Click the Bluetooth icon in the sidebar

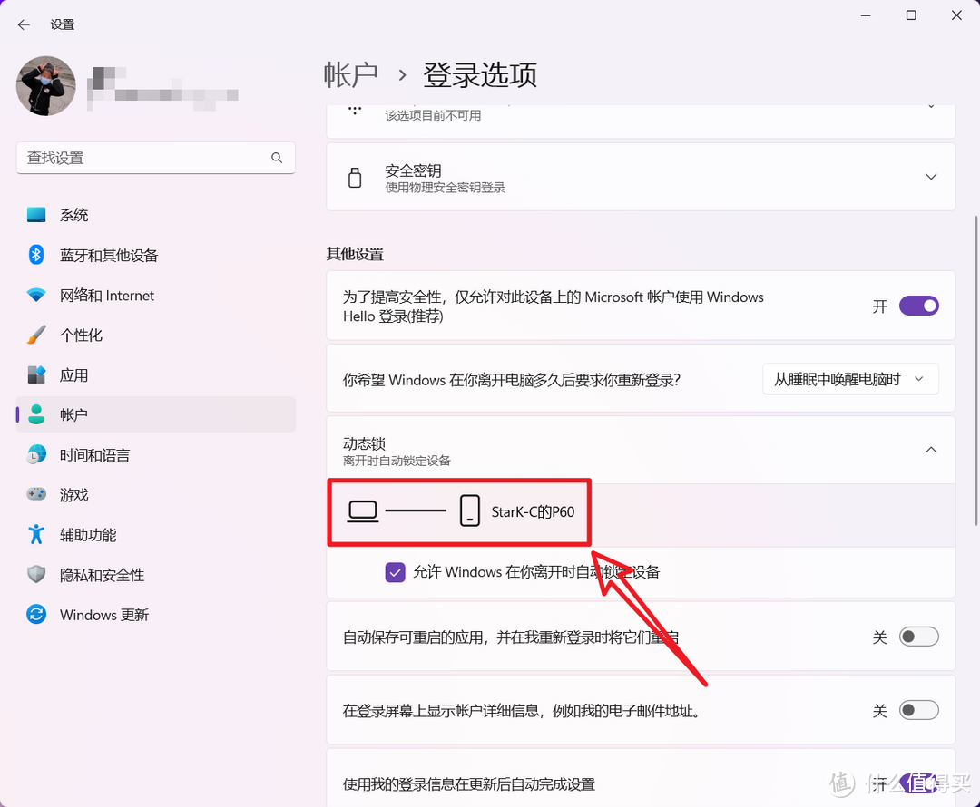pos(36,255)
